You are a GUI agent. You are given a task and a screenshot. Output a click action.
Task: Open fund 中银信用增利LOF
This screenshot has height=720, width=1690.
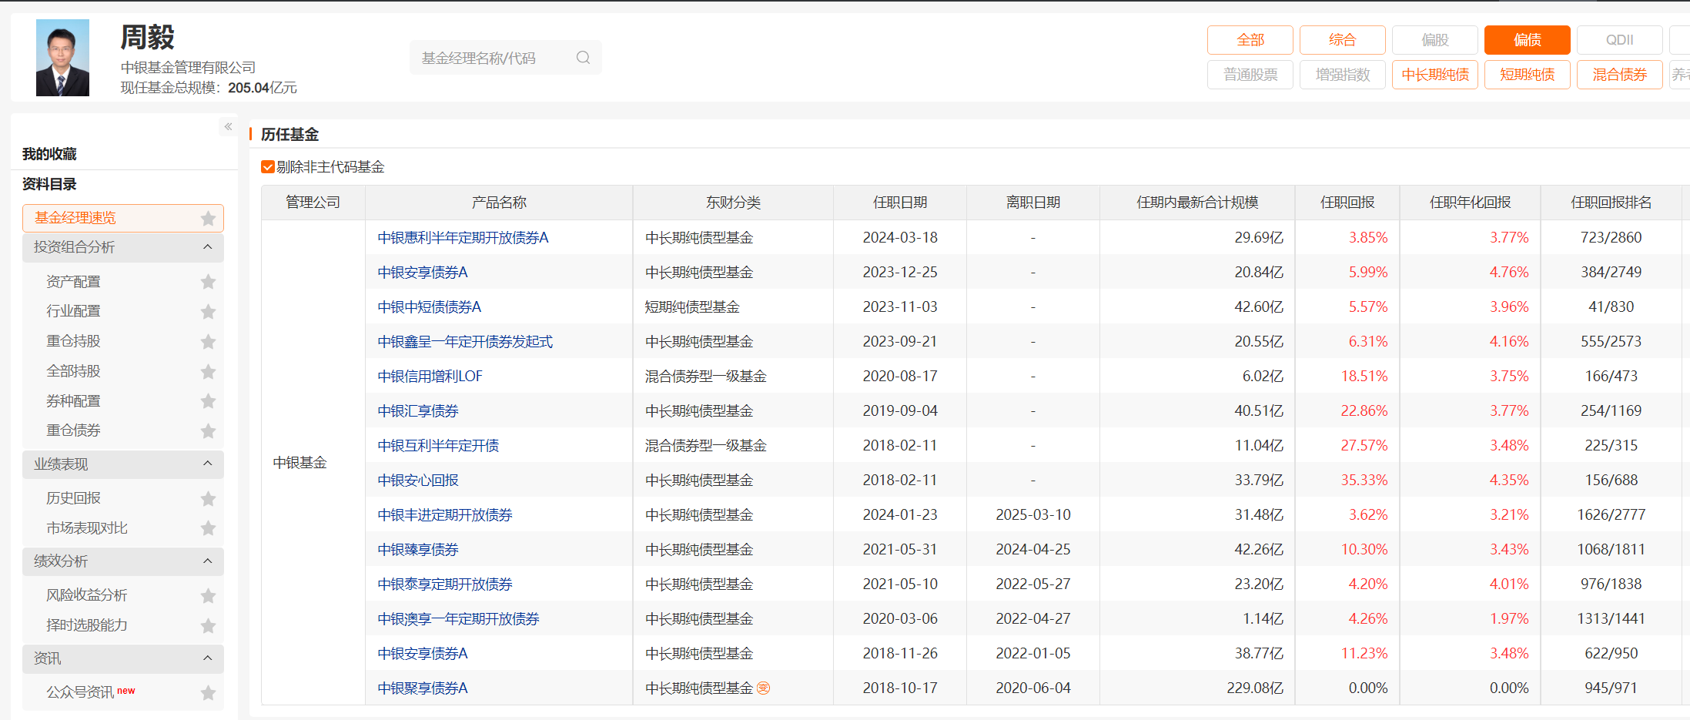429,376
